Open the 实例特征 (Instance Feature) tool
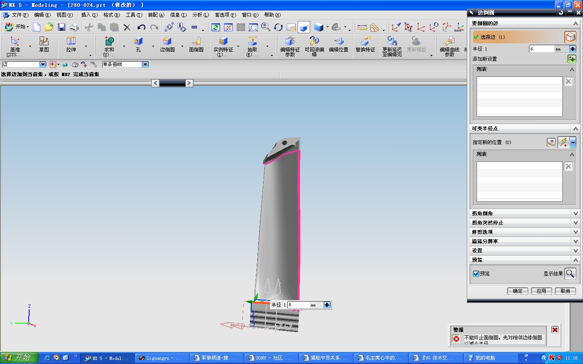 223,46
